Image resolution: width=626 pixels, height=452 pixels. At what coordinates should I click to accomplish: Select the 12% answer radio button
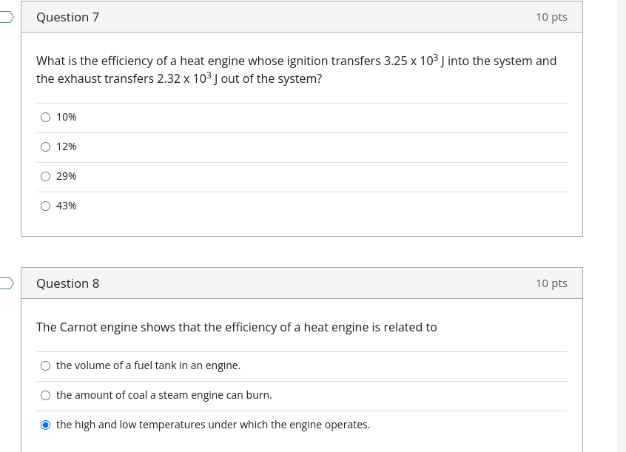point(45,146)
